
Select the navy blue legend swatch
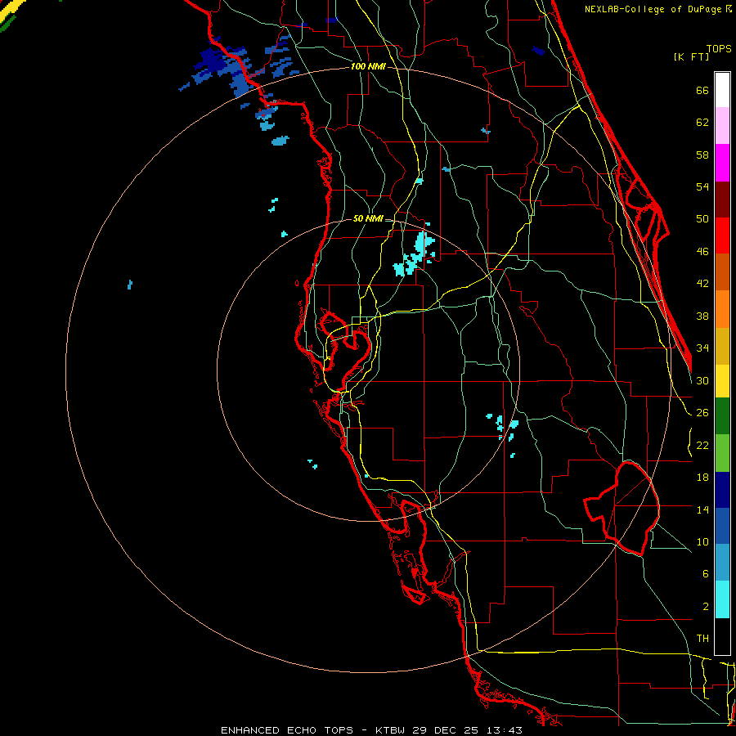point(722,490)
